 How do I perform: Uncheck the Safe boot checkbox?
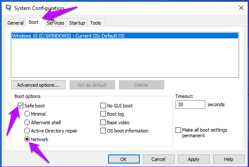tap(20, 106)
